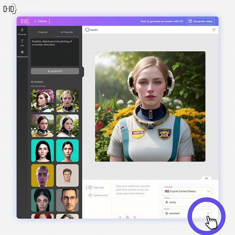Click the duplicate icon at canvas top-right

point(214,30)
